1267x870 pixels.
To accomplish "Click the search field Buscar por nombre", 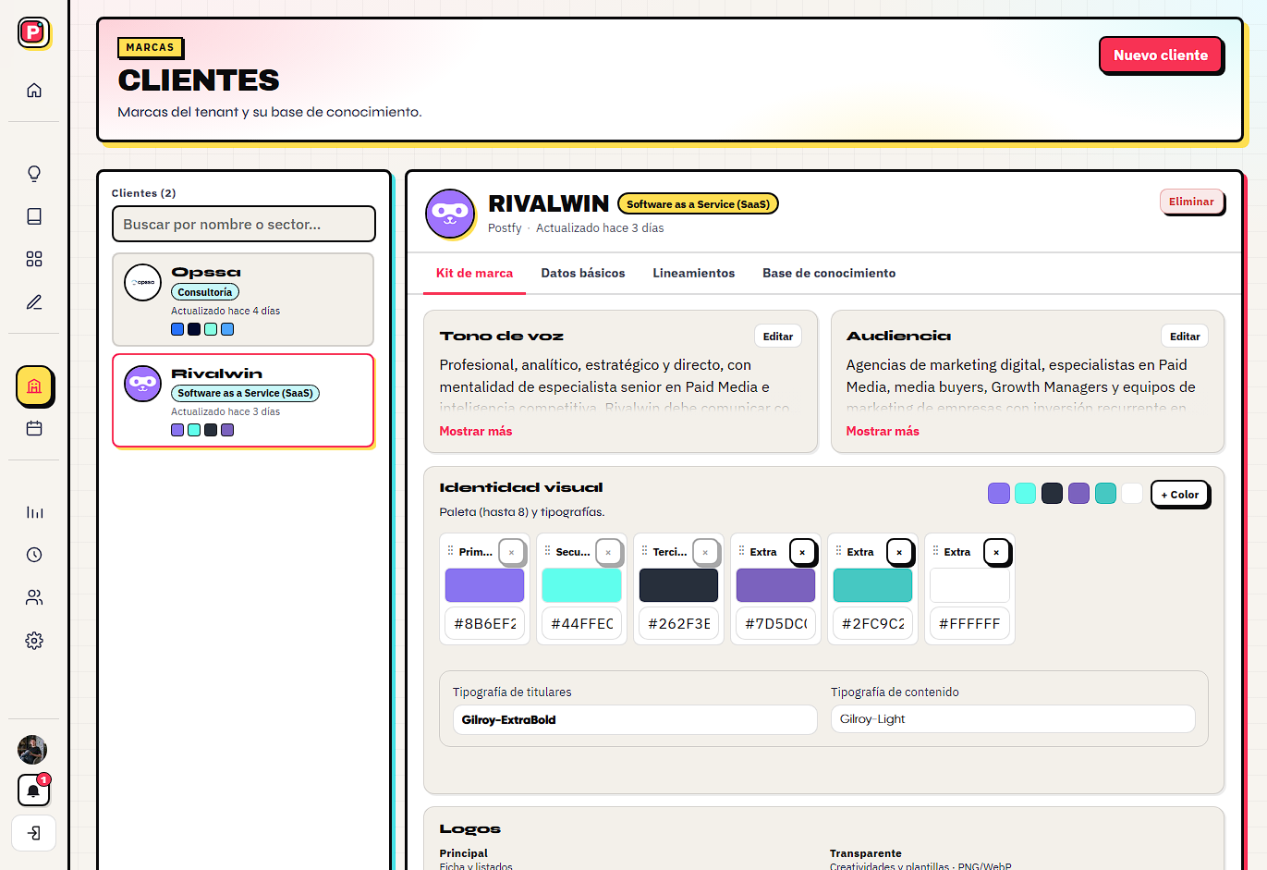I will click(x=244, y=224).
